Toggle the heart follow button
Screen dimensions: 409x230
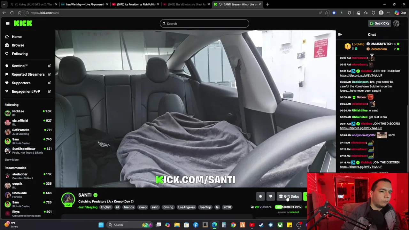(x=271, y=197)
